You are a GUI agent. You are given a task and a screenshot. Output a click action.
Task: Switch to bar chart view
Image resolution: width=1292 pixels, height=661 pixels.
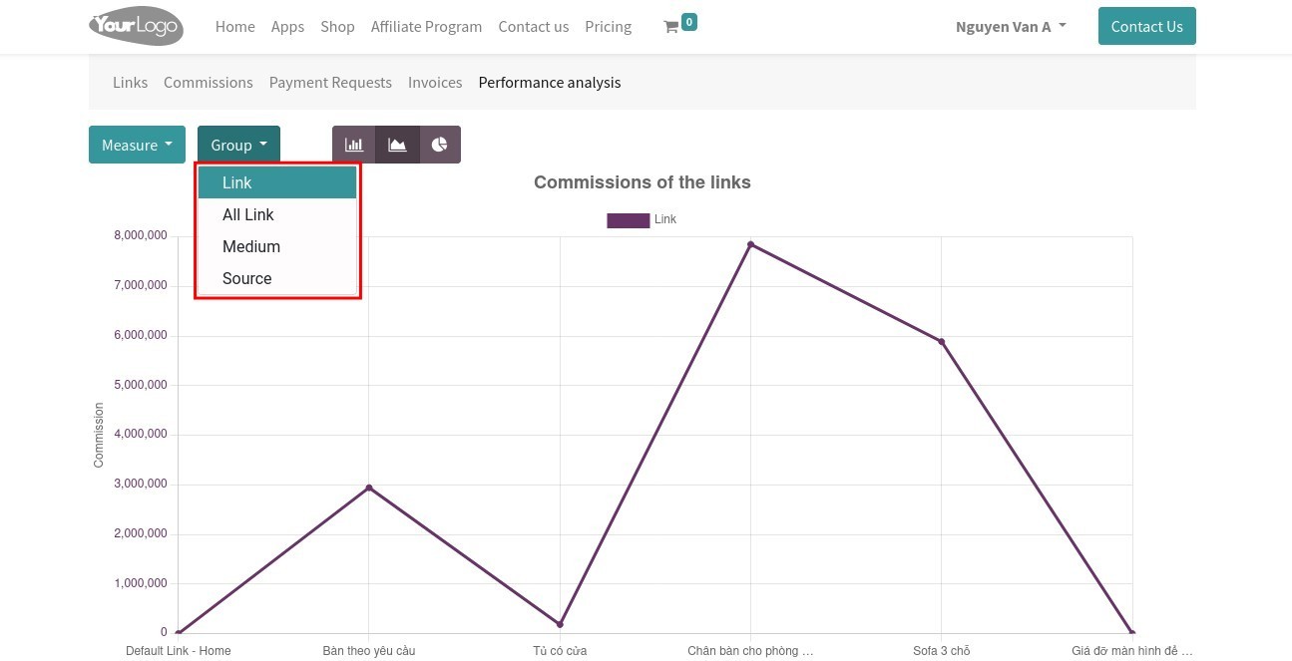coord(353,145)
